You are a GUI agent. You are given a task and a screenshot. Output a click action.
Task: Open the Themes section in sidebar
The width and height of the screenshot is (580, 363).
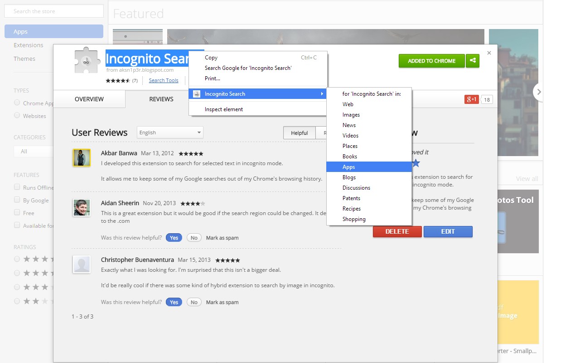[x=24, y=59]
